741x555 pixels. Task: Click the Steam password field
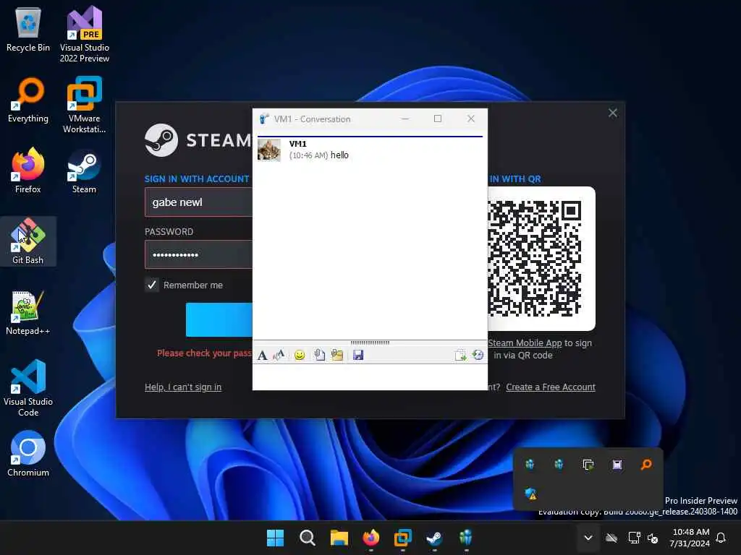198,254
